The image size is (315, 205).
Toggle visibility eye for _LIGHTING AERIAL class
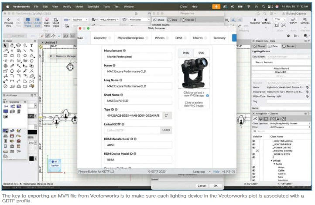click(x=254, y=141)
